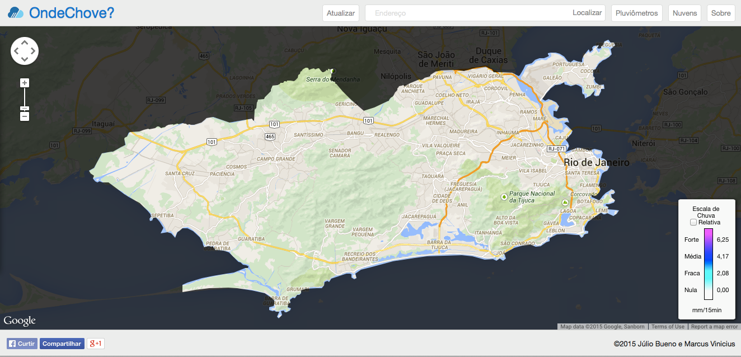The width and height of the screenshot is (741, 357).
Task: Click the Duque de Caxias label
Action: click(x=489, y=55)
